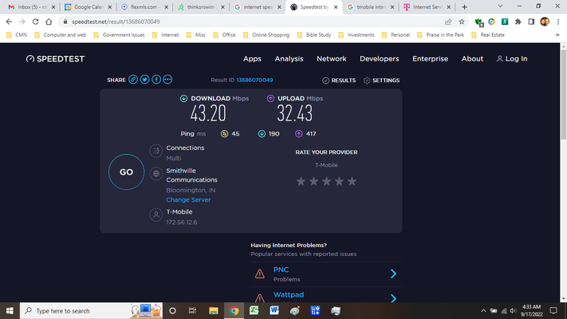Open Speedtest Settings
Image resolution: width=567 pixels, height=319 pixels.
click(x=381, y=81)
